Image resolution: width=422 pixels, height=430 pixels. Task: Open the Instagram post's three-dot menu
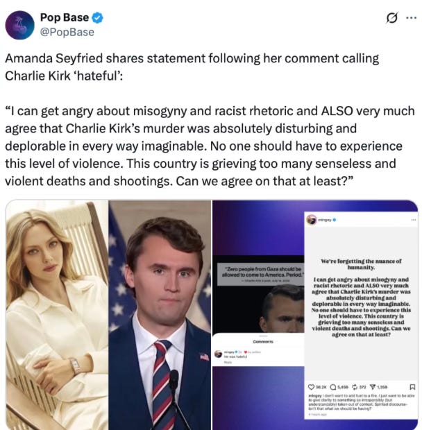click(414, 220)
